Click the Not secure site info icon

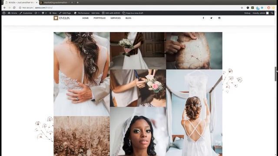pyautogui.click(x=20, y=8)
